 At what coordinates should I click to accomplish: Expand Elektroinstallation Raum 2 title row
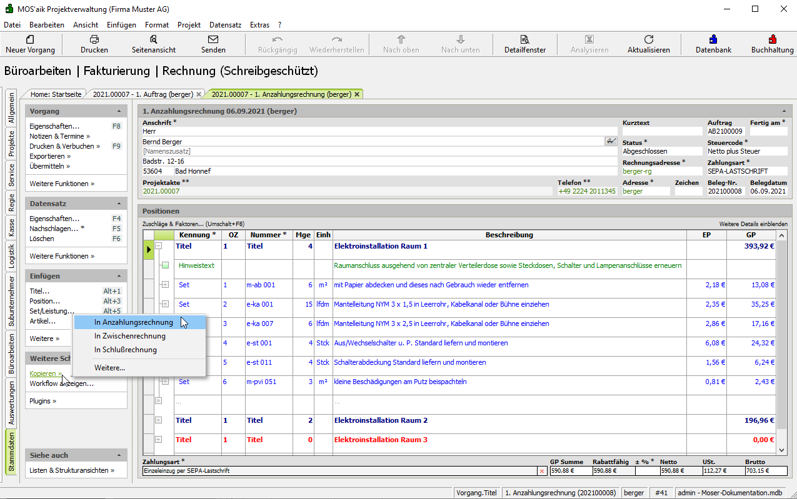(159, 420)
